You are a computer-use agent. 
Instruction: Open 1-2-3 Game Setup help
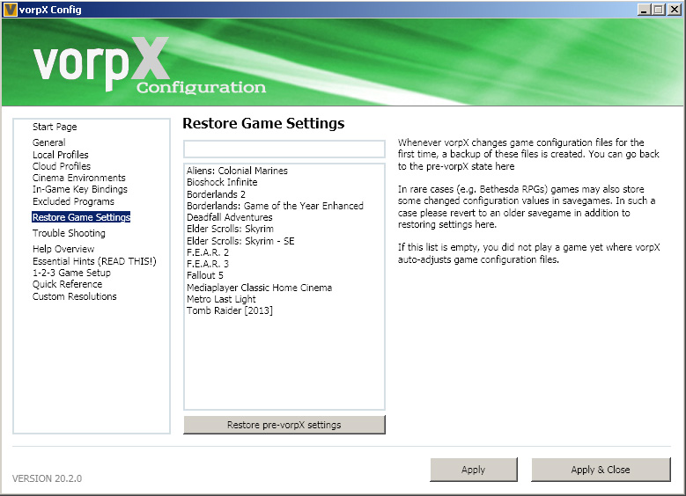click(71, 273)
